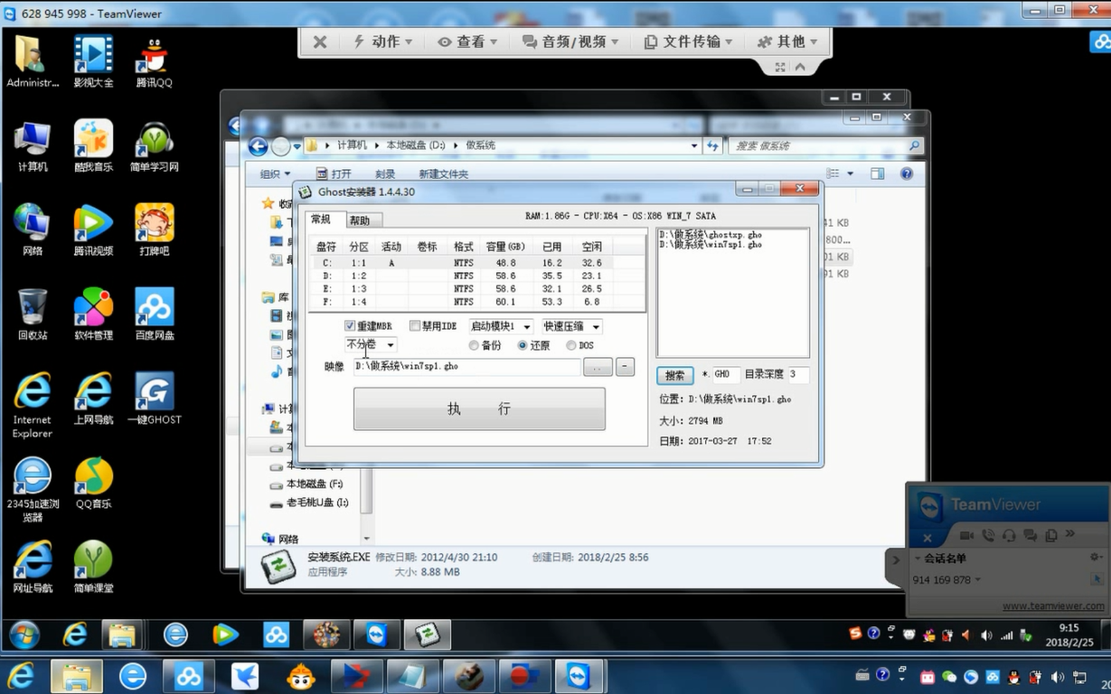1111x694 pixels.
Task: Click the 映像 image path field
Action: click(x=466, y=367)
